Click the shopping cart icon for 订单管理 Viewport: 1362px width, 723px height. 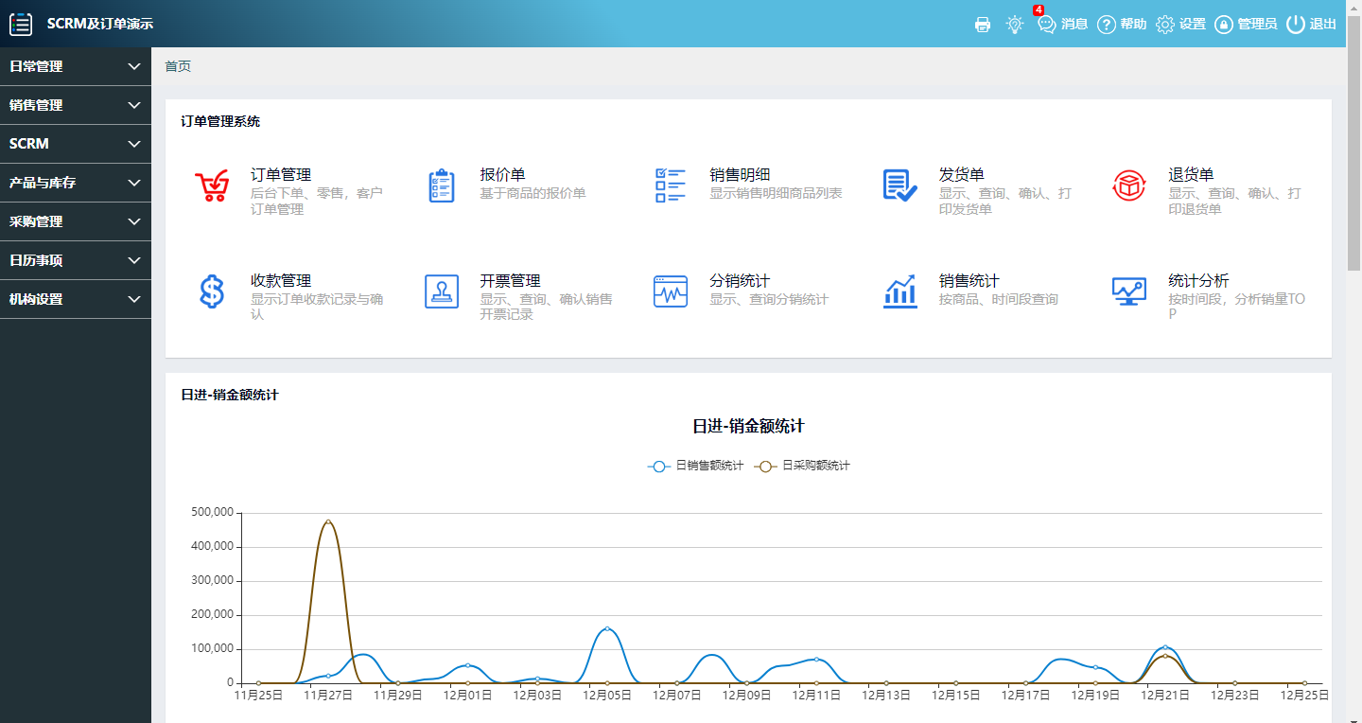pos(212,185)
